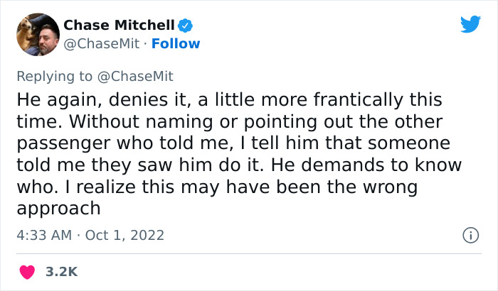This screenshot has height=291, width=498.
Task: View the 3.2K likes count
Action: (x=62, y=272)
